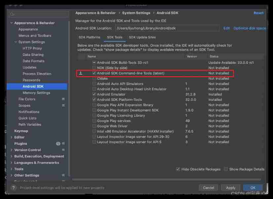
Task: Select Quick Lists settings
Action: pyautogui.click(x=27, y=118)
